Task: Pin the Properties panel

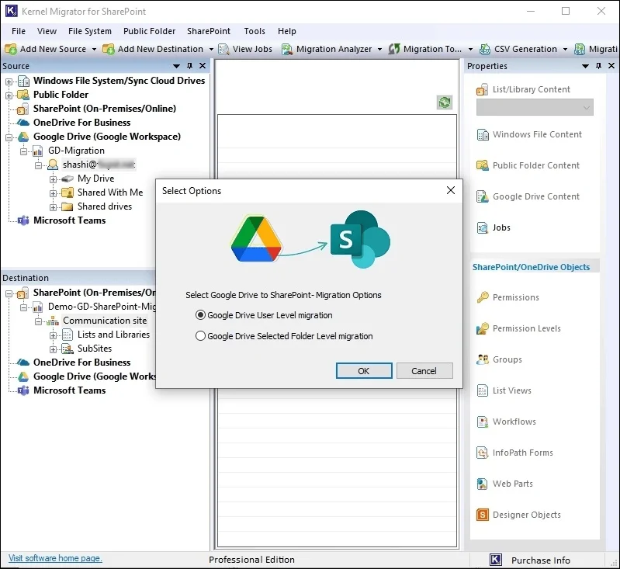Action: (598, 66)
